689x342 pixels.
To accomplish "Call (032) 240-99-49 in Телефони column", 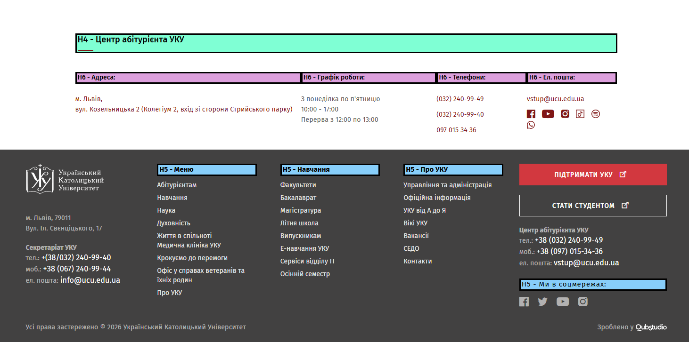I will (460, 99).
